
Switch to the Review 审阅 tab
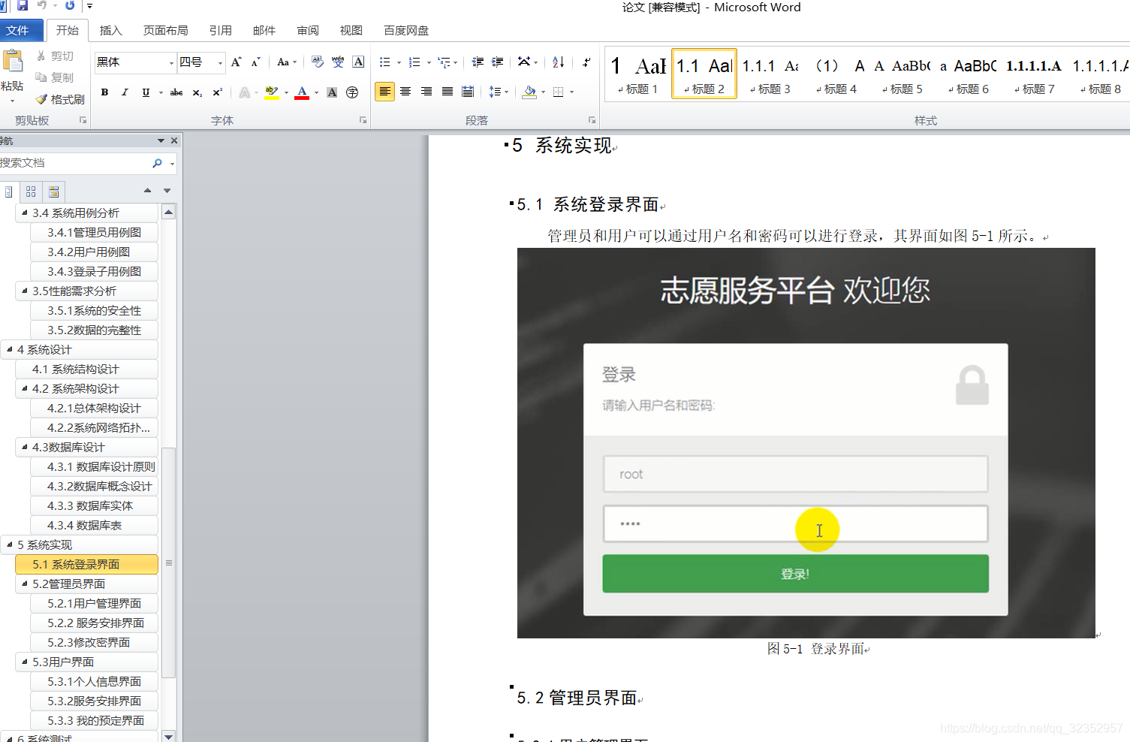(308, 30)
